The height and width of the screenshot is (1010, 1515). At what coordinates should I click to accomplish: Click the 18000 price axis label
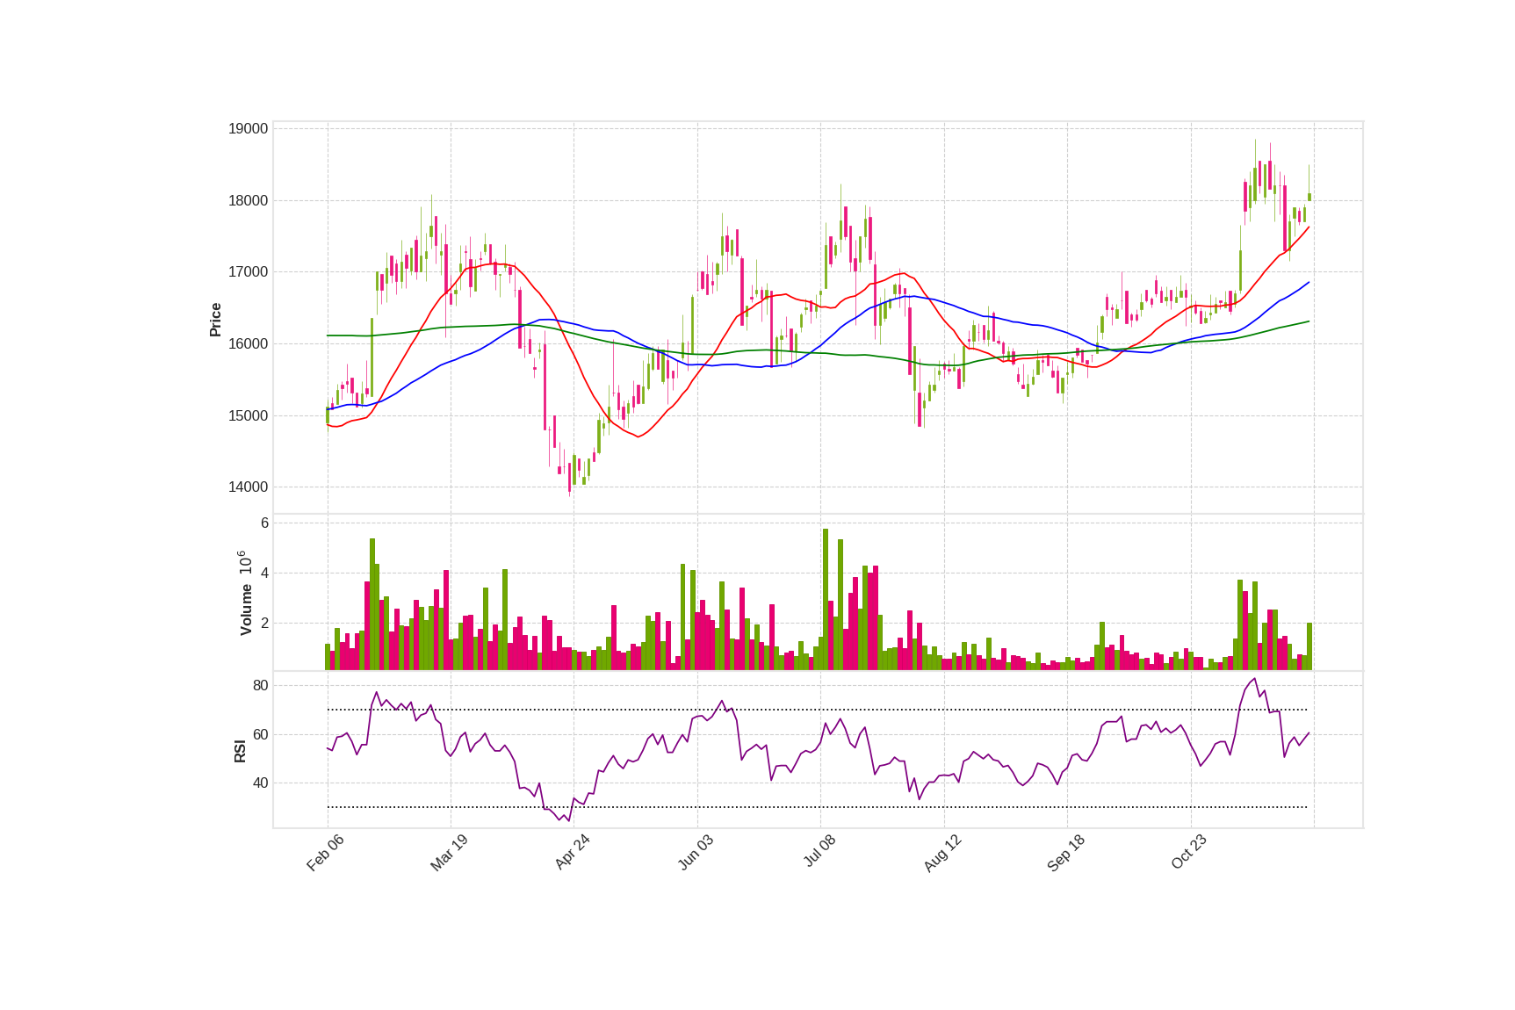248,201
